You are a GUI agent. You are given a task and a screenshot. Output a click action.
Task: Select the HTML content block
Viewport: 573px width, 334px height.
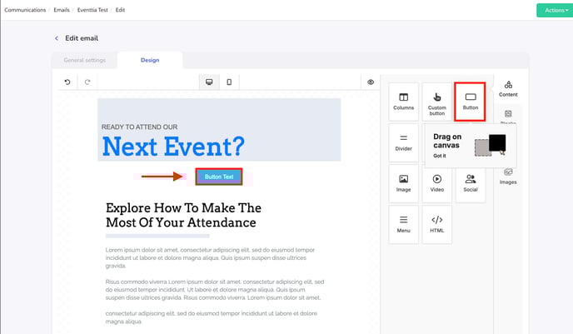437,224
